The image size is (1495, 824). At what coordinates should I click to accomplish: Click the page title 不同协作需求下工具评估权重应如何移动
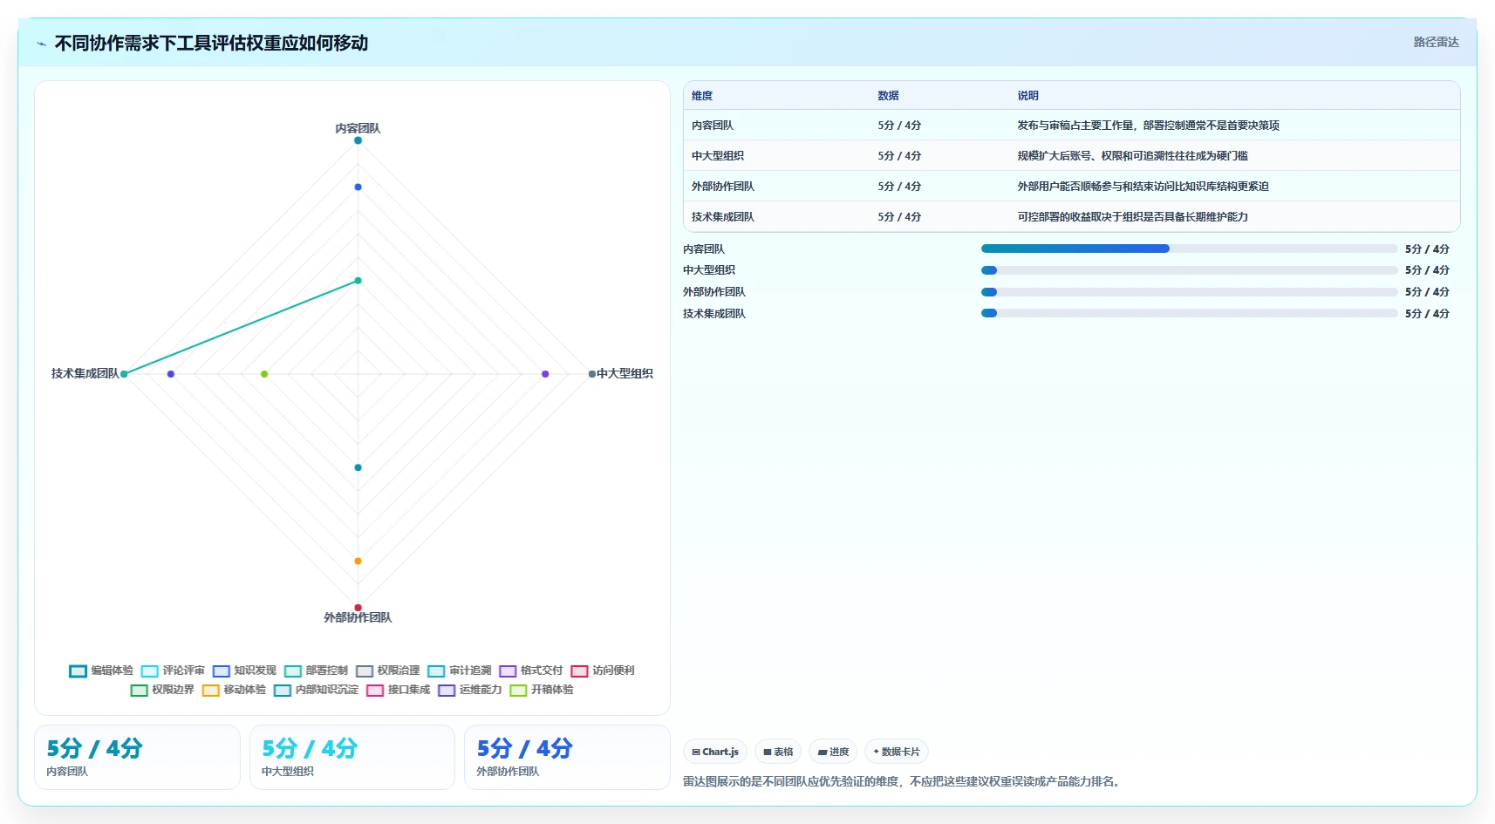(x=211, y=43)
